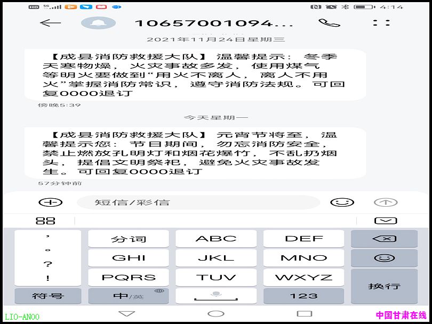Call the sender using the phone icon
Viewport: 432px width, 324px height.
329,23
